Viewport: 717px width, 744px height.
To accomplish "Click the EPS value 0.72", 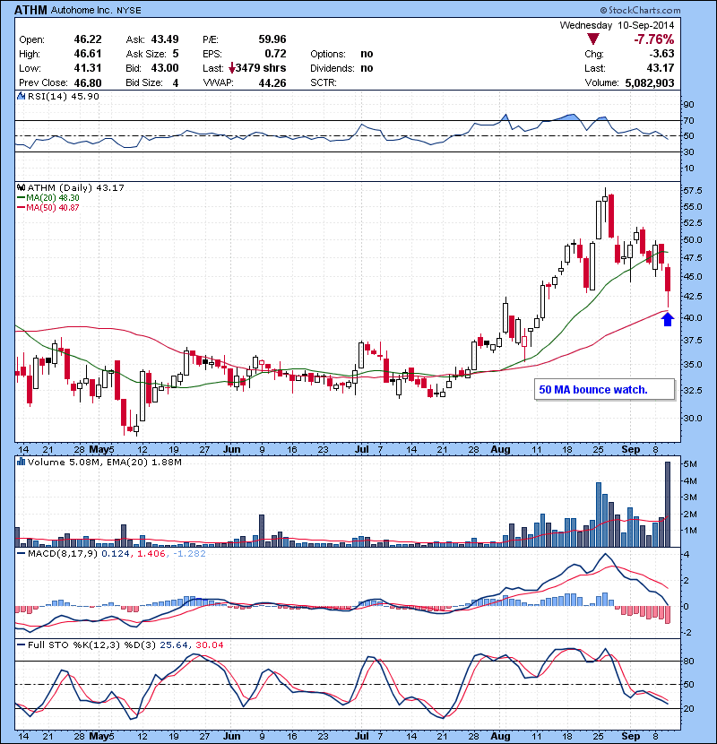I will click(276, 54).
